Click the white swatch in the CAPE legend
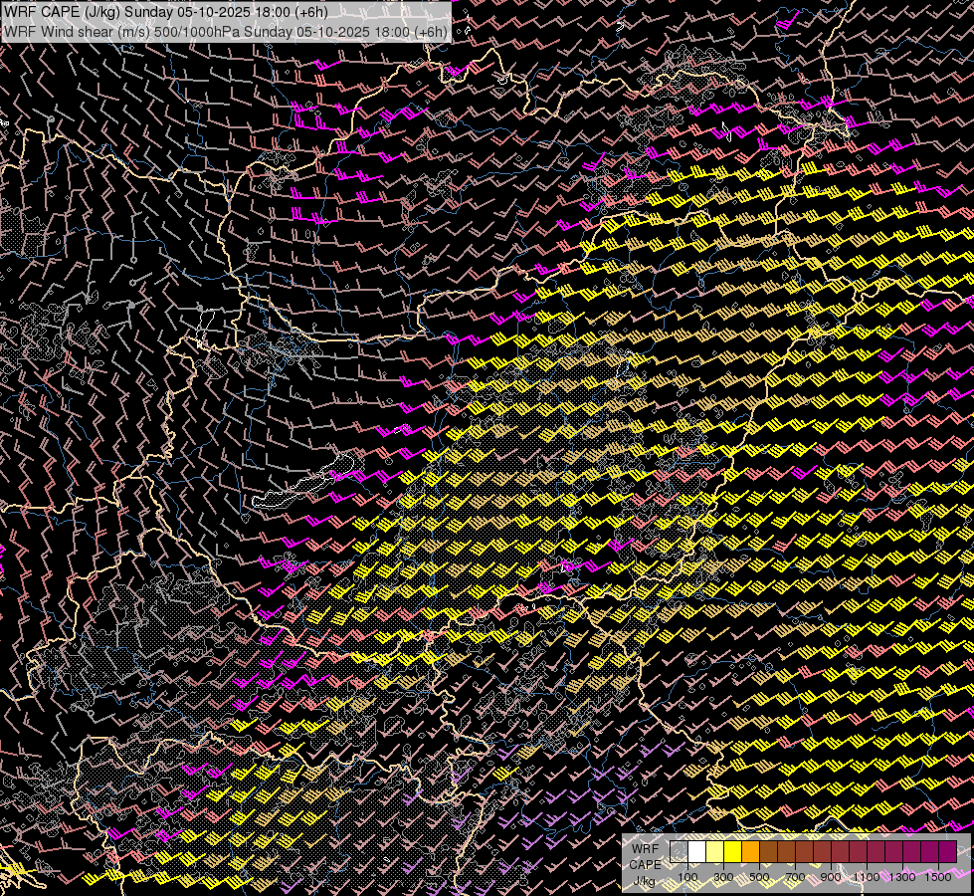Screen dimensions: 974x896 tap(697, 851)
